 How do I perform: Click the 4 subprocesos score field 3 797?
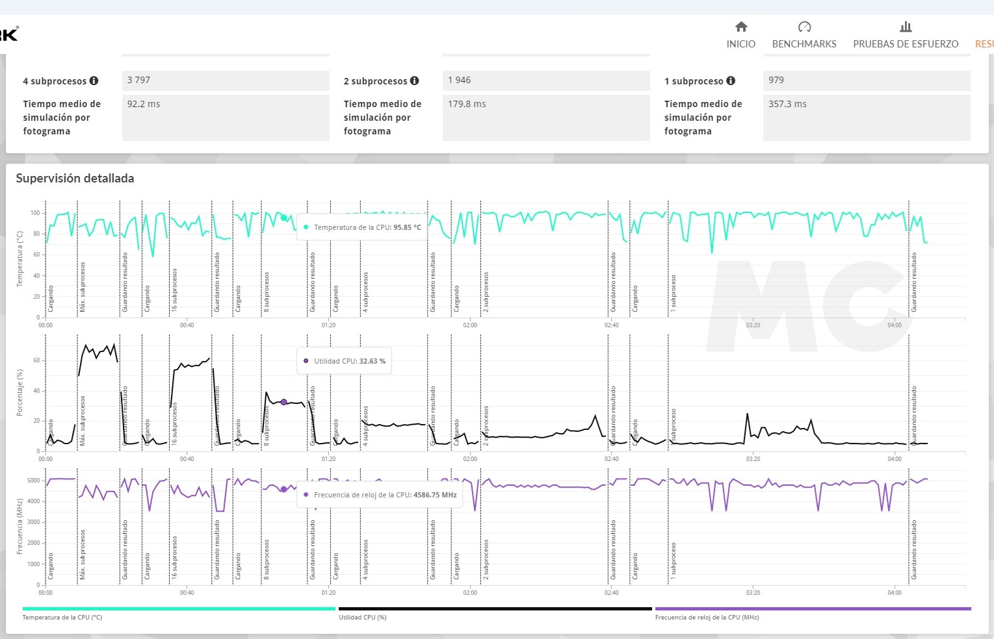coord(226,81)
